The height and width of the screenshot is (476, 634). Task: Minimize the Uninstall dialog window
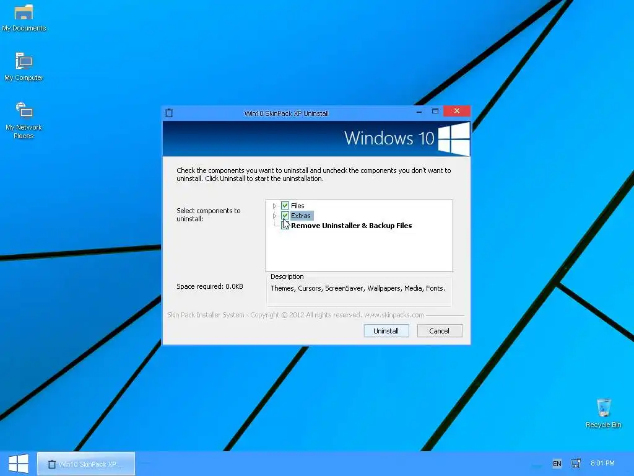pyautogui.click(x=419, y=112)
